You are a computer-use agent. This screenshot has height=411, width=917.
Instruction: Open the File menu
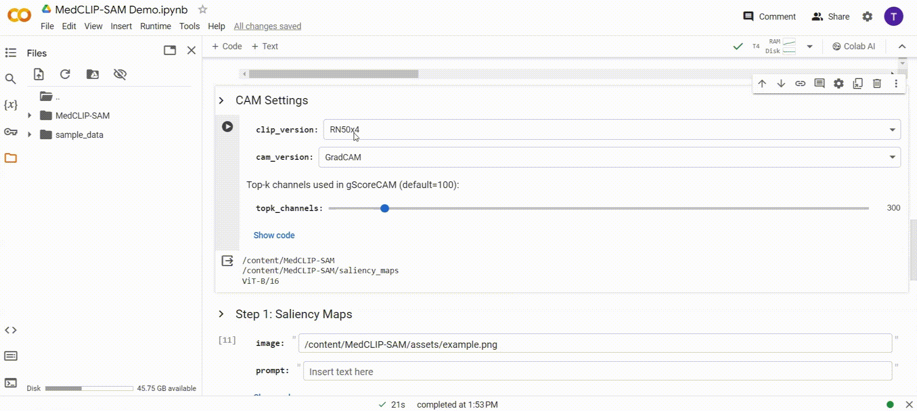(47, 26)
